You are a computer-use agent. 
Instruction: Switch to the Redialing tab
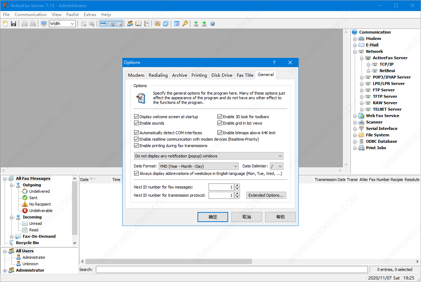158,75
